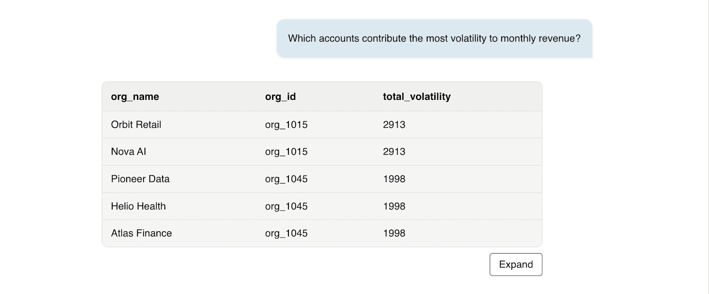The image size is (709, 294).
Task: Select the Orbit Retail name cell
Action: pyautogui.click(x=136, y=125)
